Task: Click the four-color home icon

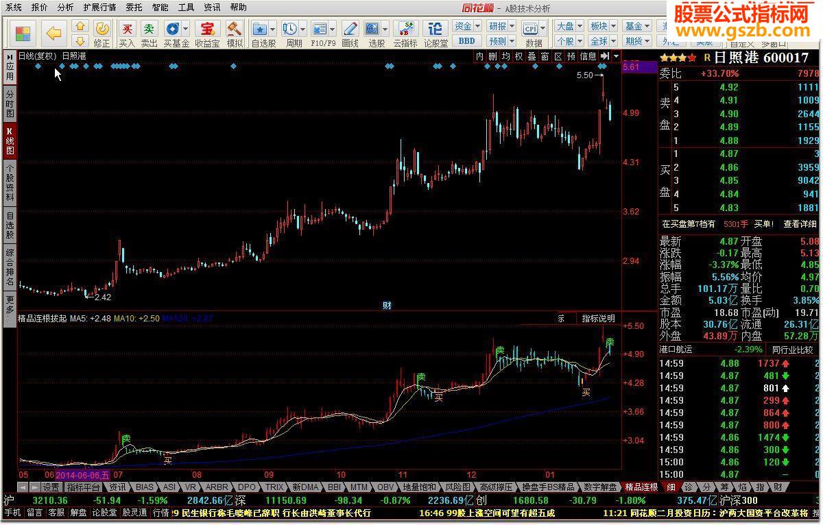Action: [x=23, y=32]
